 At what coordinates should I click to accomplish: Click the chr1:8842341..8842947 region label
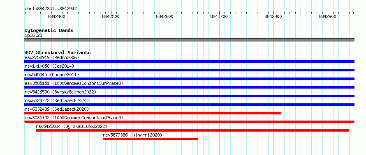tap(51, 9)
